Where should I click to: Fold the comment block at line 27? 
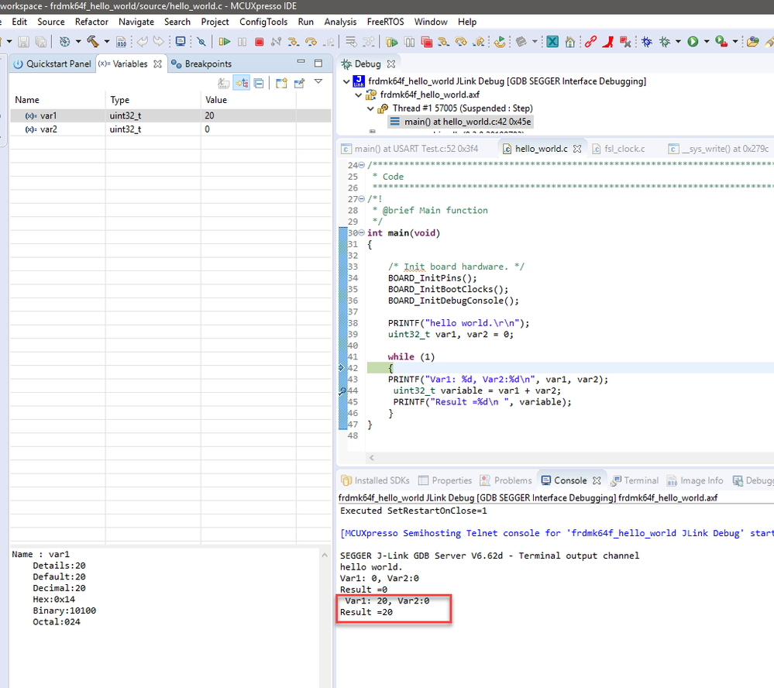(361, 199)
